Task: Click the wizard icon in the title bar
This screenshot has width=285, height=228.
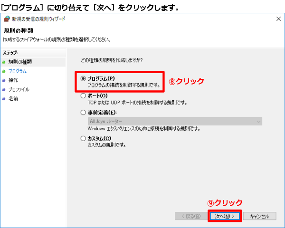Action: point(7,19)
